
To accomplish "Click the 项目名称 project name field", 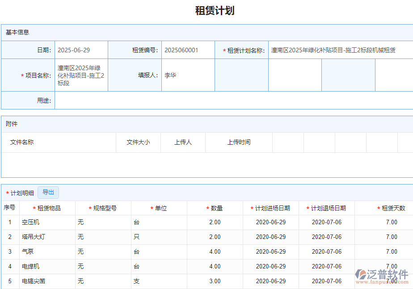I will click(x=80, y=75).
